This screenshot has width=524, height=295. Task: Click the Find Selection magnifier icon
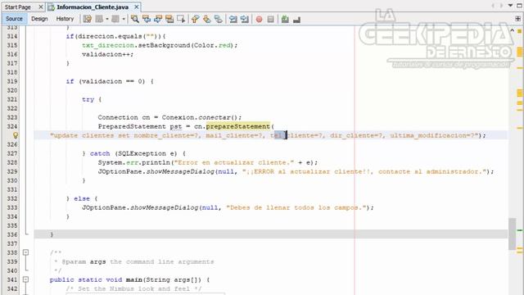[134, 19]
